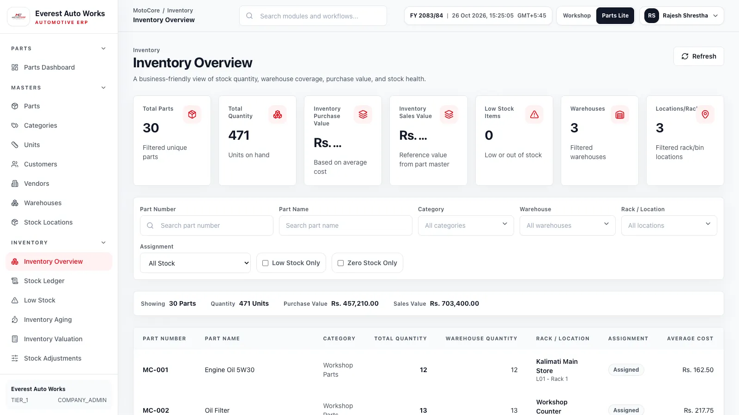Click the Parts Dashboard grid icon

(15, 67)
